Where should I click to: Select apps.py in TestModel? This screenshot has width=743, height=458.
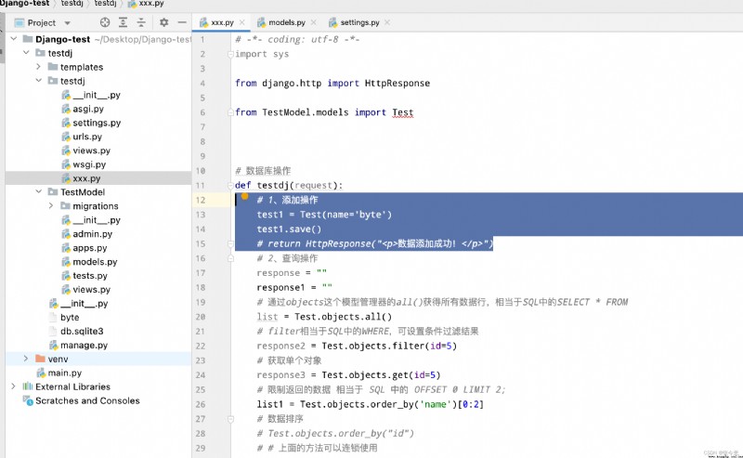(89, 247)
